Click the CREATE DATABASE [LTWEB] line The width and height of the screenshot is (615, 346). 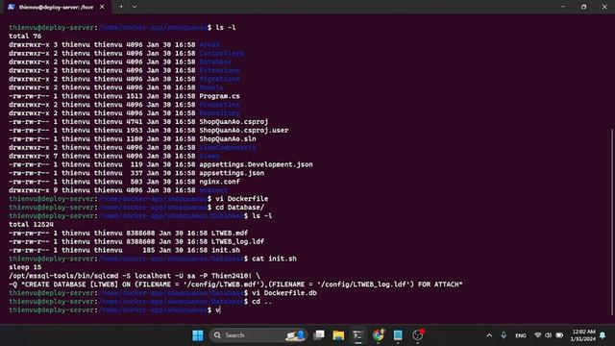[235, 284]
